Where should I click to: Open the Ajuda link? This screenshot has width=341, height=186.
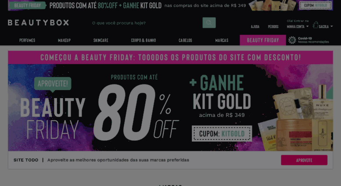point(255,26)
